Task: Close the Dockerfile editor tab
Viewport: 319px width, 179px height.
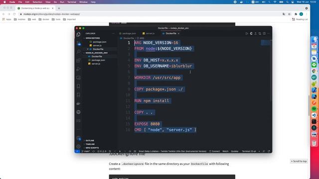Action: (x=178, y=33)
